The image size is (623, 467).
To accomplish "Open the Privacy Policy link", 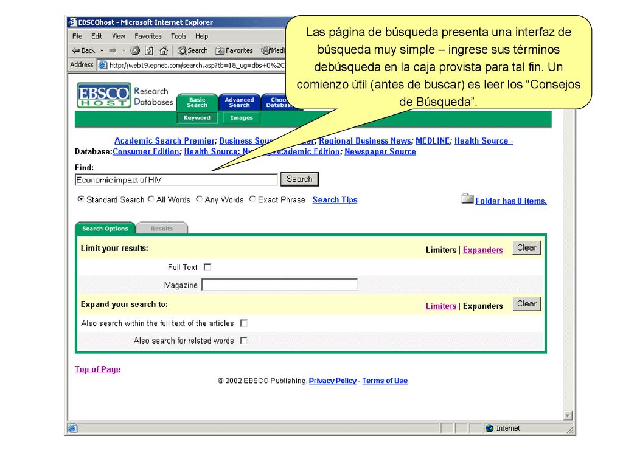I will 333,381.
